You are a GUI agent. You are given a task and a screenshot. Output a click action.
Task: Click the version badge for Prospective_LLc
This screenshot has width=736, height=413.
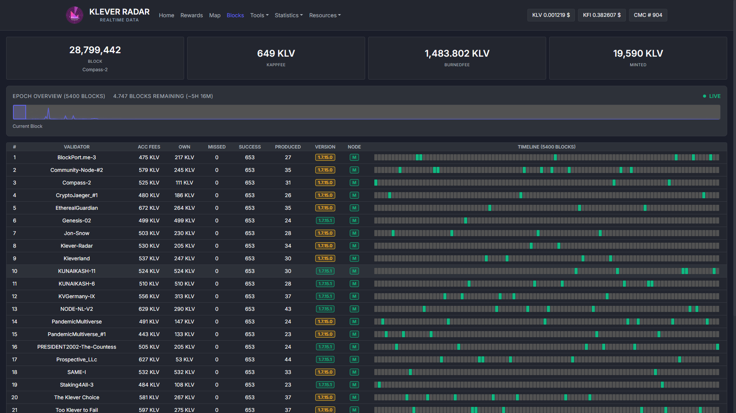(325, 359)
